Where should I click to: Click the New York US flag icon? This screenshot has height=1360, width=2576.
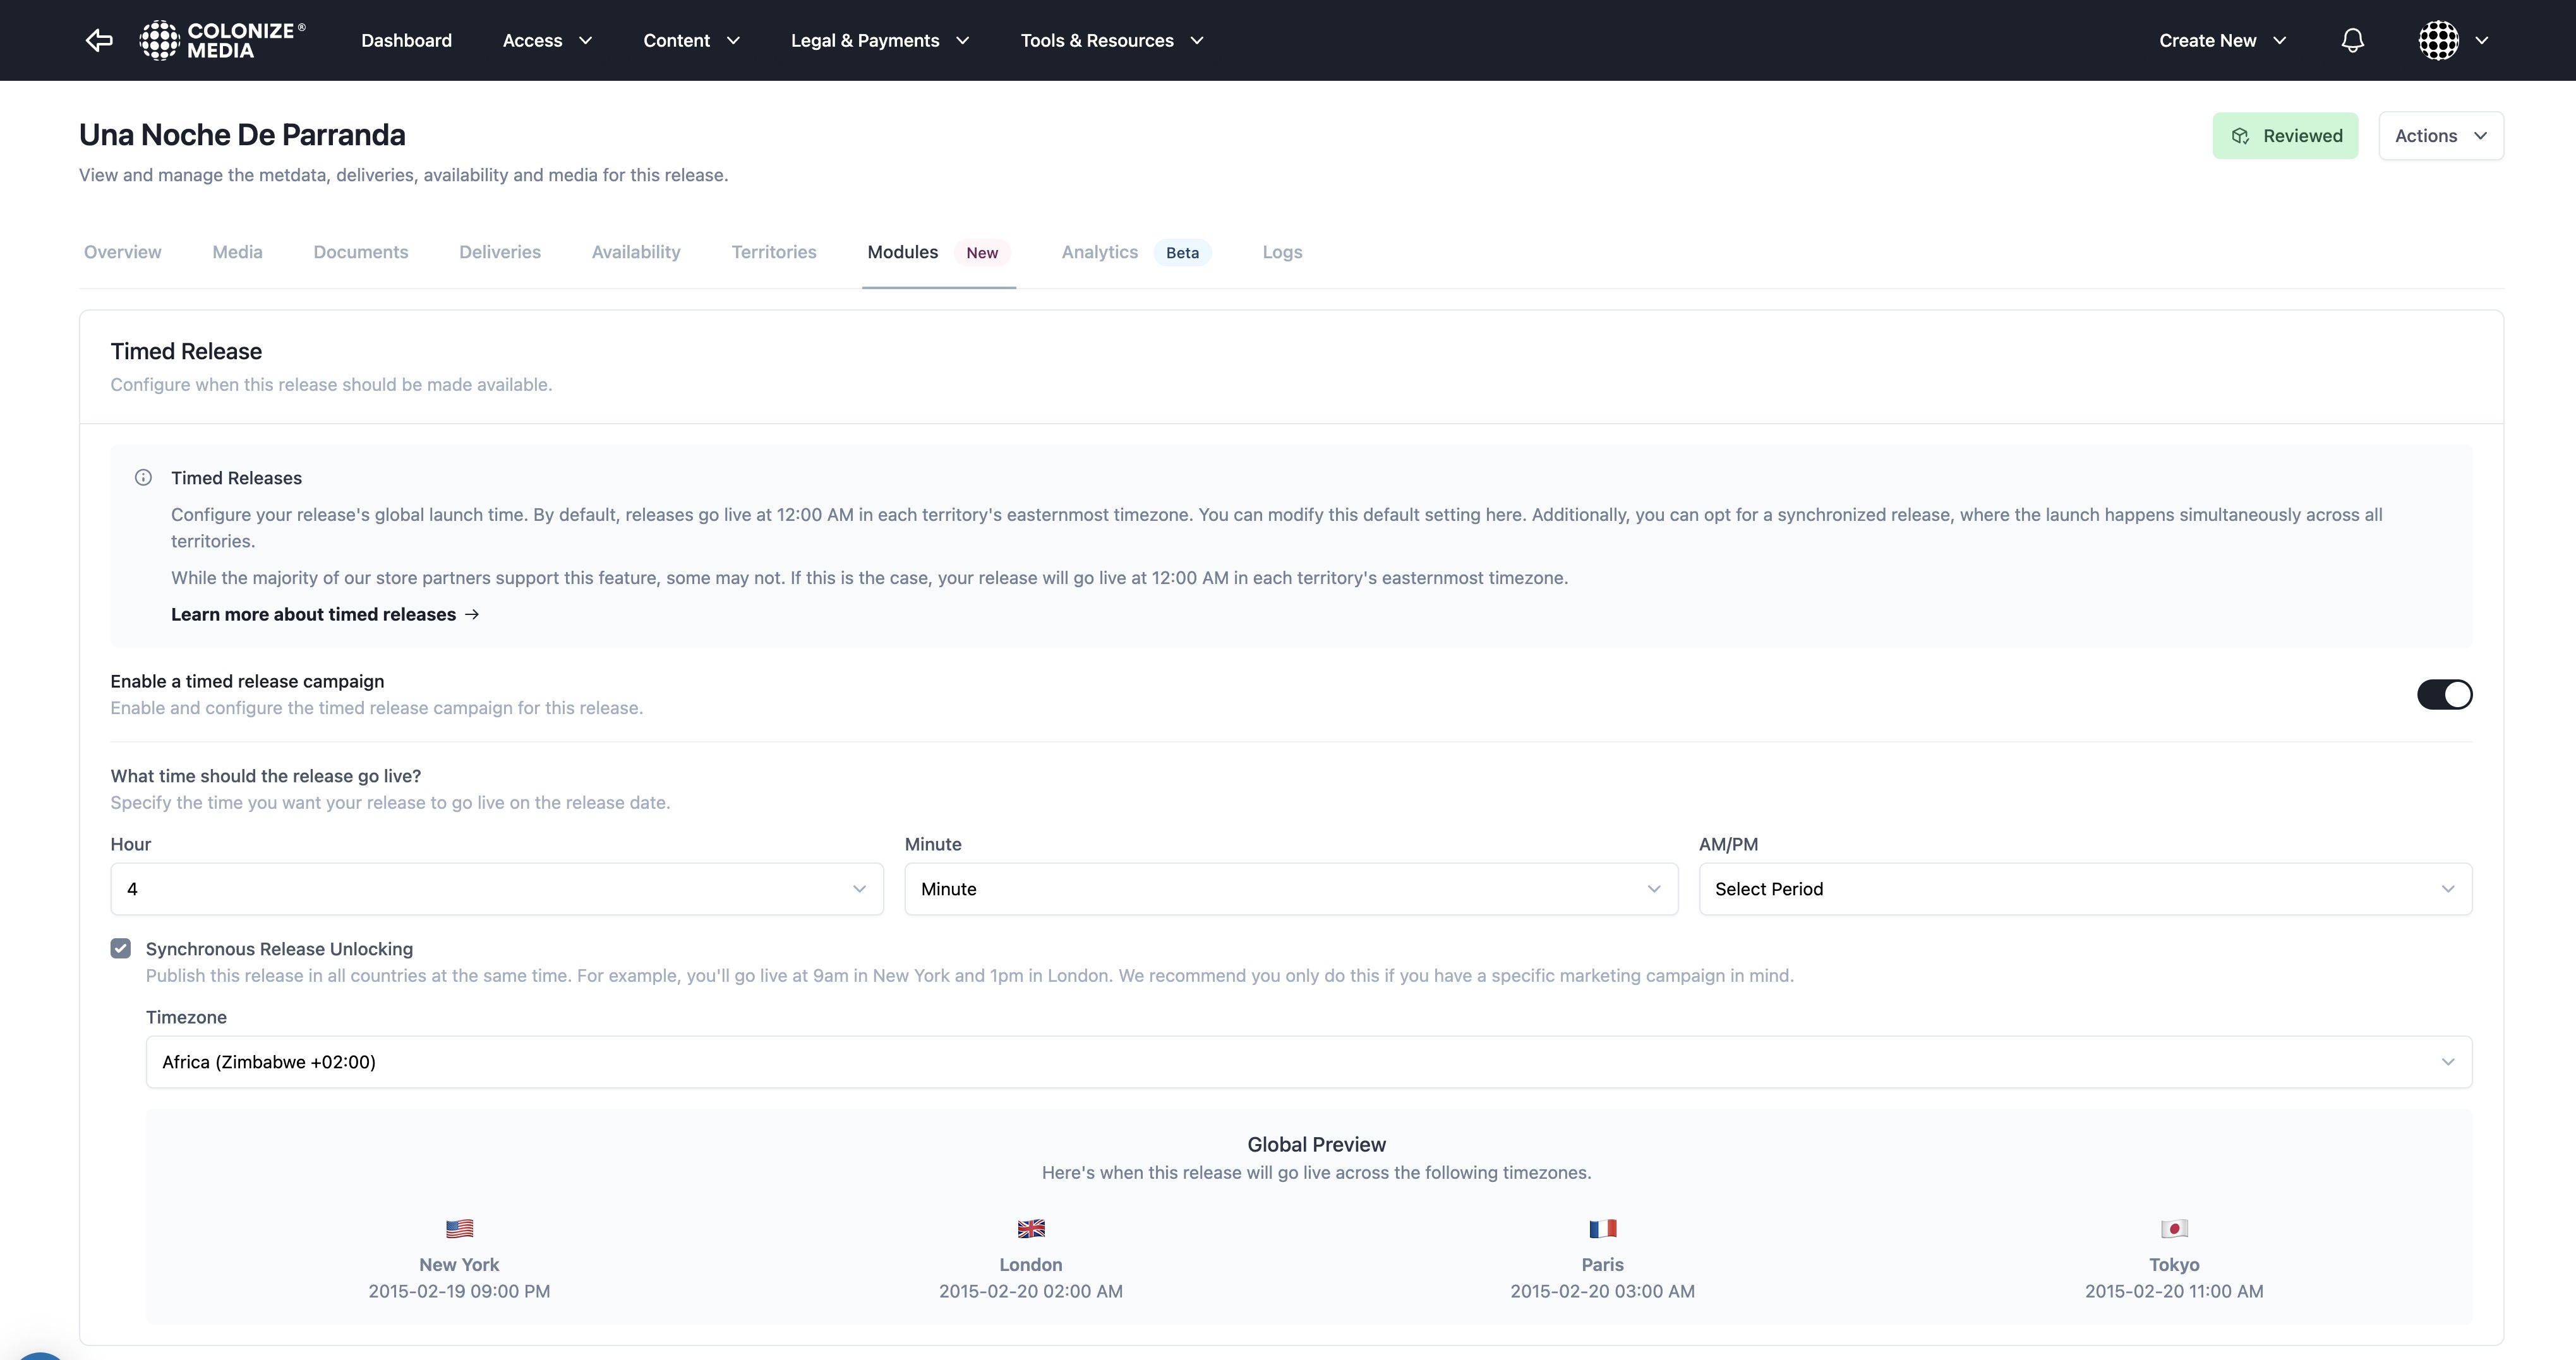coord(459,1228)
